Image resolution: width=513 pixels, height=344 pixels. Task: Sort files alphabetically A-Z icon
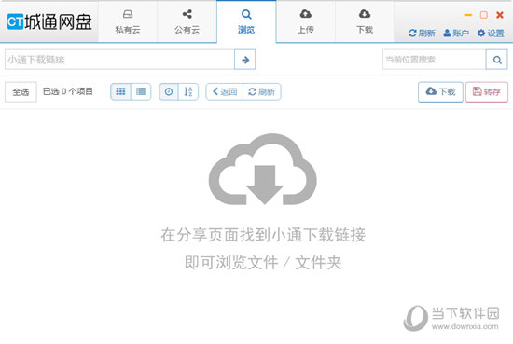tap(188, 92)
